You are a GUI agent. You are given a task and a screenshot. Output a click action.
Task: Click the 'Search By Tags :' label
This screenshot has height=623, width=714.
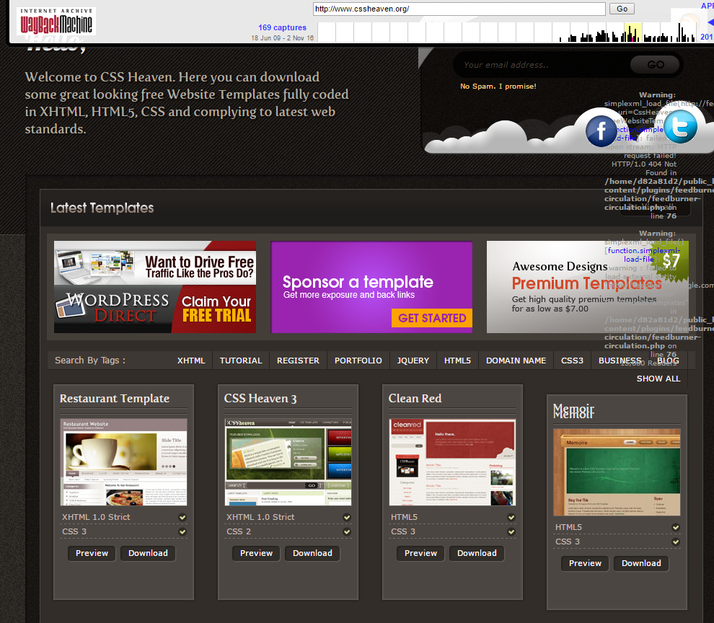pyautogui.click(x=90, y=361)
